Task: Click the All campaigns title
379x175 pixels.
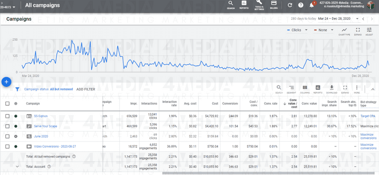Action: coord(43,5)
